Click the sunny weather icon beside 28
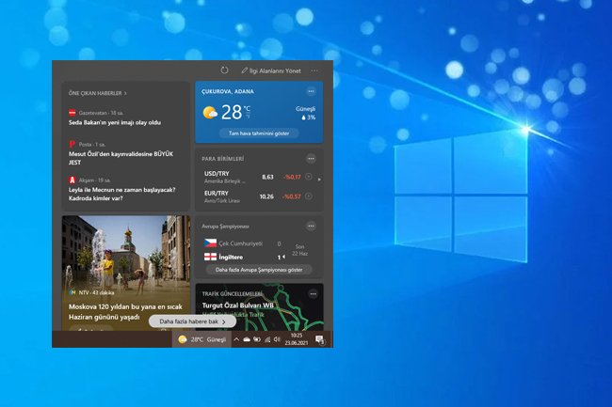The height and width of the screenshot is (407, 612). coord(210,113)
